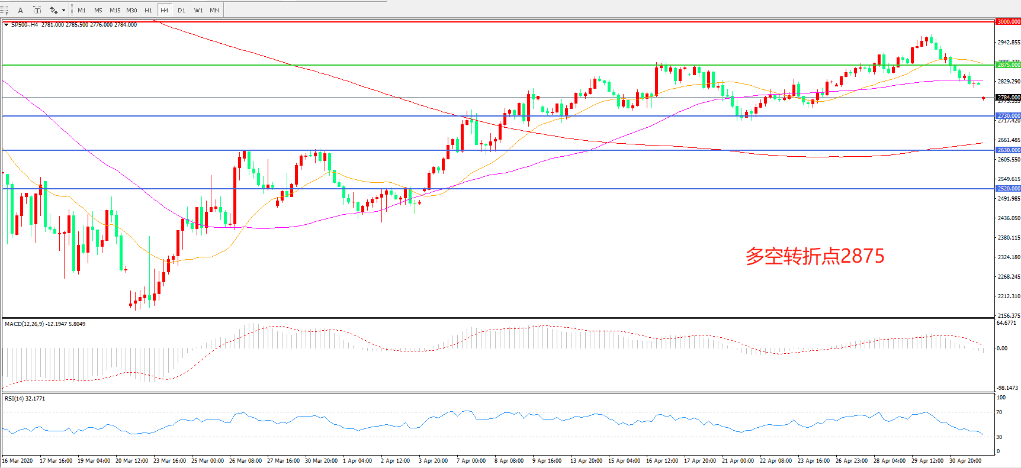Click the H1 timeframe button
The height and width of the screenshot is (468, 1021).
[148, 10]
